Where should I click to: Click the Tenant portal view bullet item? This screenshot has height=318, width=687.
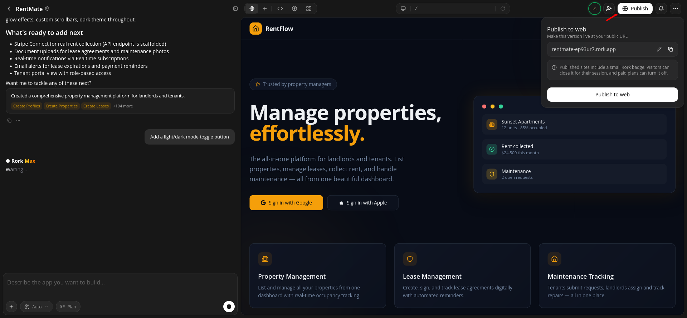[x=63, y=73]
